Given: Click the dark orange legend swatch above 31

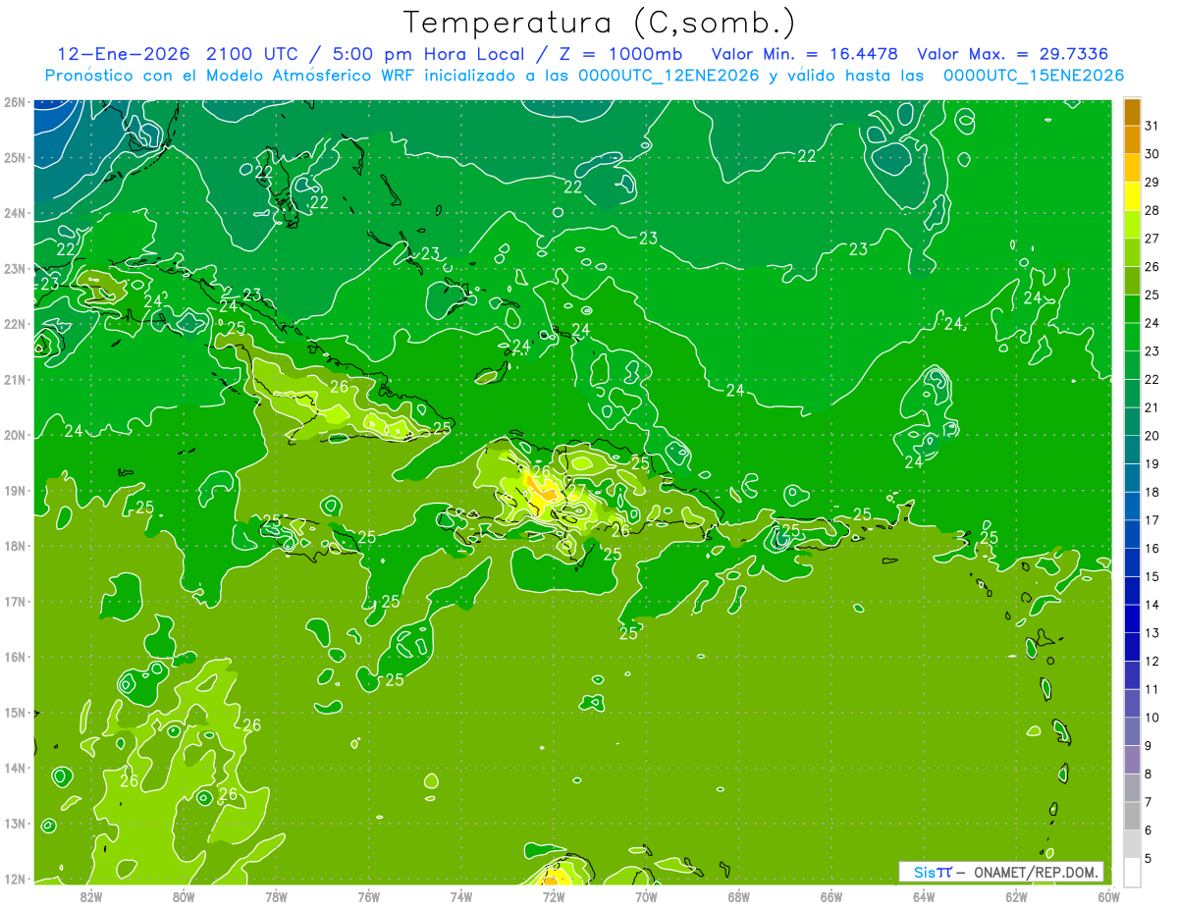Looking at the screenshot, I should pyautogui.click(x=1132, y=112).
